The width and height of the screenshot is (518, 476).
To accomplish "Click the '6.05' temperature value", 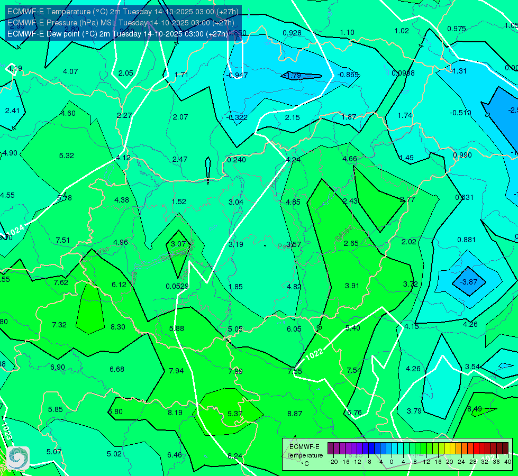I will click(294, 329).
